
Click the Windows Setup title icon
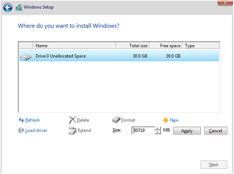(19, 7)
